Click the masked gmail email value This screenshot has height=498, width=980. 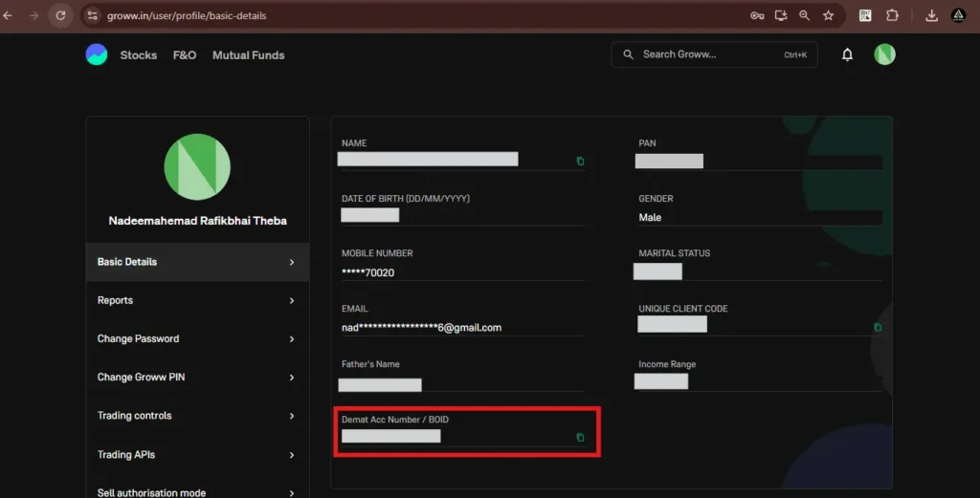tap(421, 328)
